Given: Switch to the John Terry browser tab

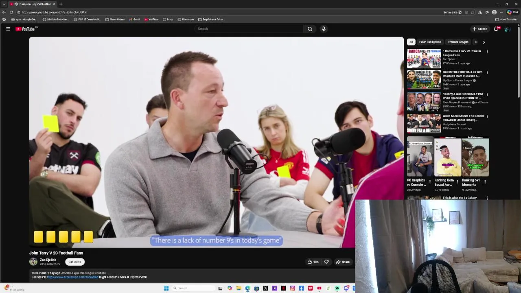Looking at the screenshot, I should (33, 4).
